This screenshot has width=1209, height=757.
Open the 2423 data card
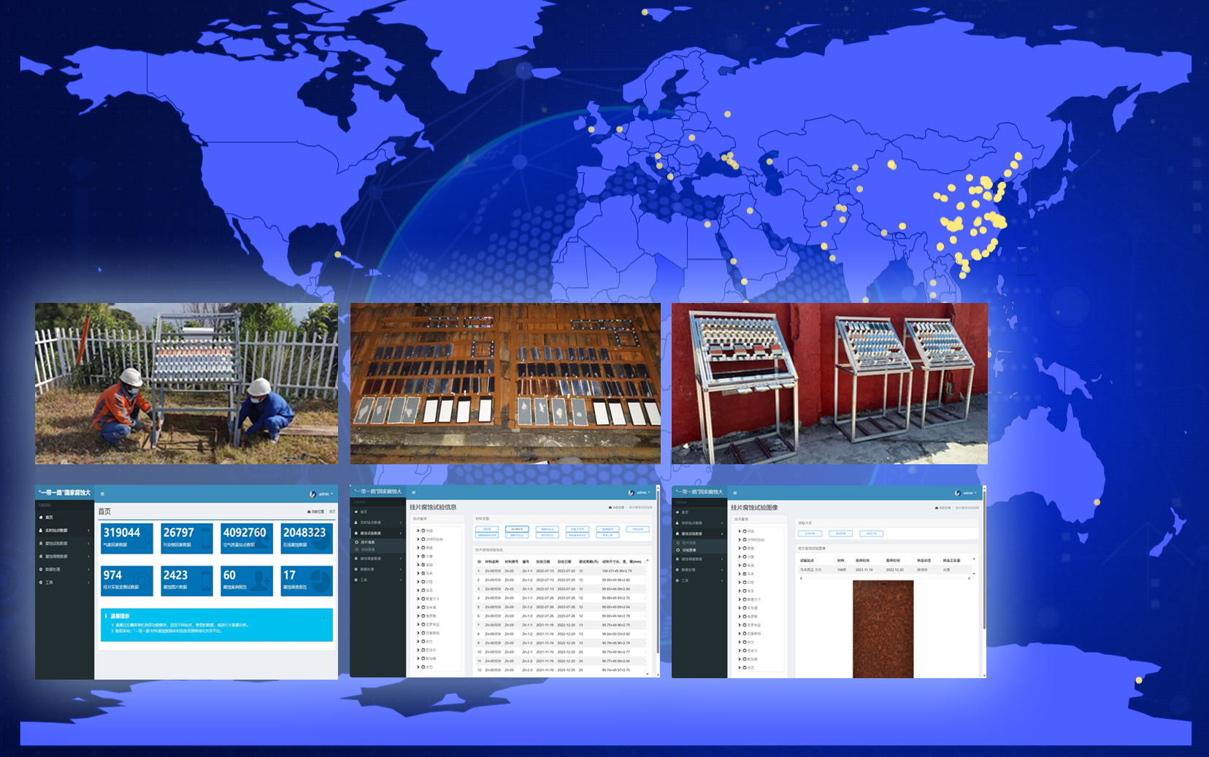[187, 580]
